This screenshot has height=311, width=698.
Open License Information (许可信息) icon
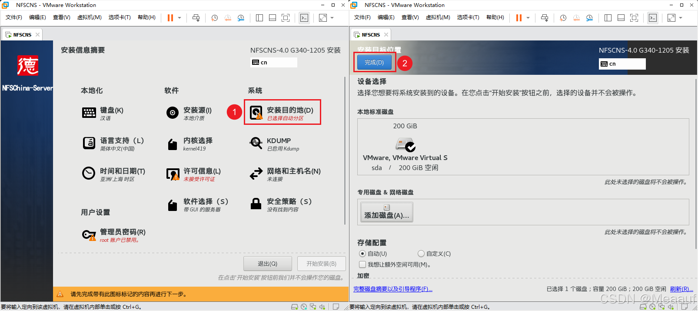173,174
